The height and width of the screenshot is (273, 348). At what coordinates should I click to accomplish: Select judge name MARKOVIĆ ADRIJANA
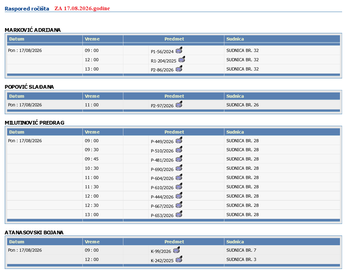click(x=33, y=30)
